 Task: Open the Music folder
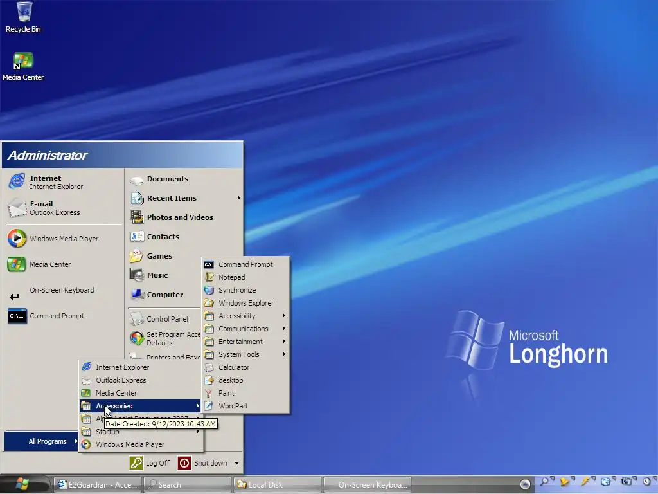[164, 275]
